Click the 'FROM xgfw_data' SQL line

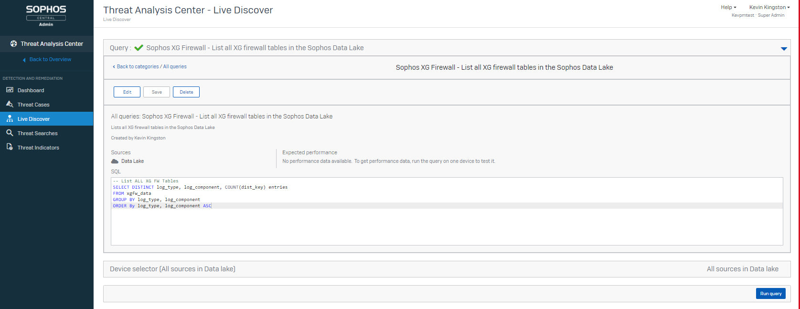pyautogui.click(x=132, y=193)
